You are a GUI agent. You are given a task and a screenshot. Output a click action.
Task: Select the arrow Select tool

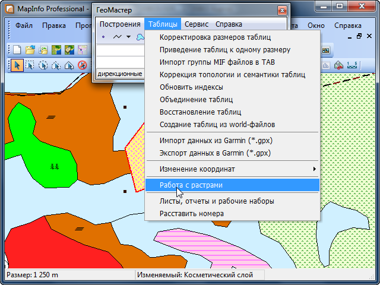(x=17, y=65)
